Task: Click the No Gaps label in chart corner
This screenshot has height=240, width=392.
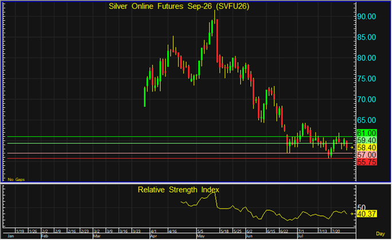Action: pos(16,179)
